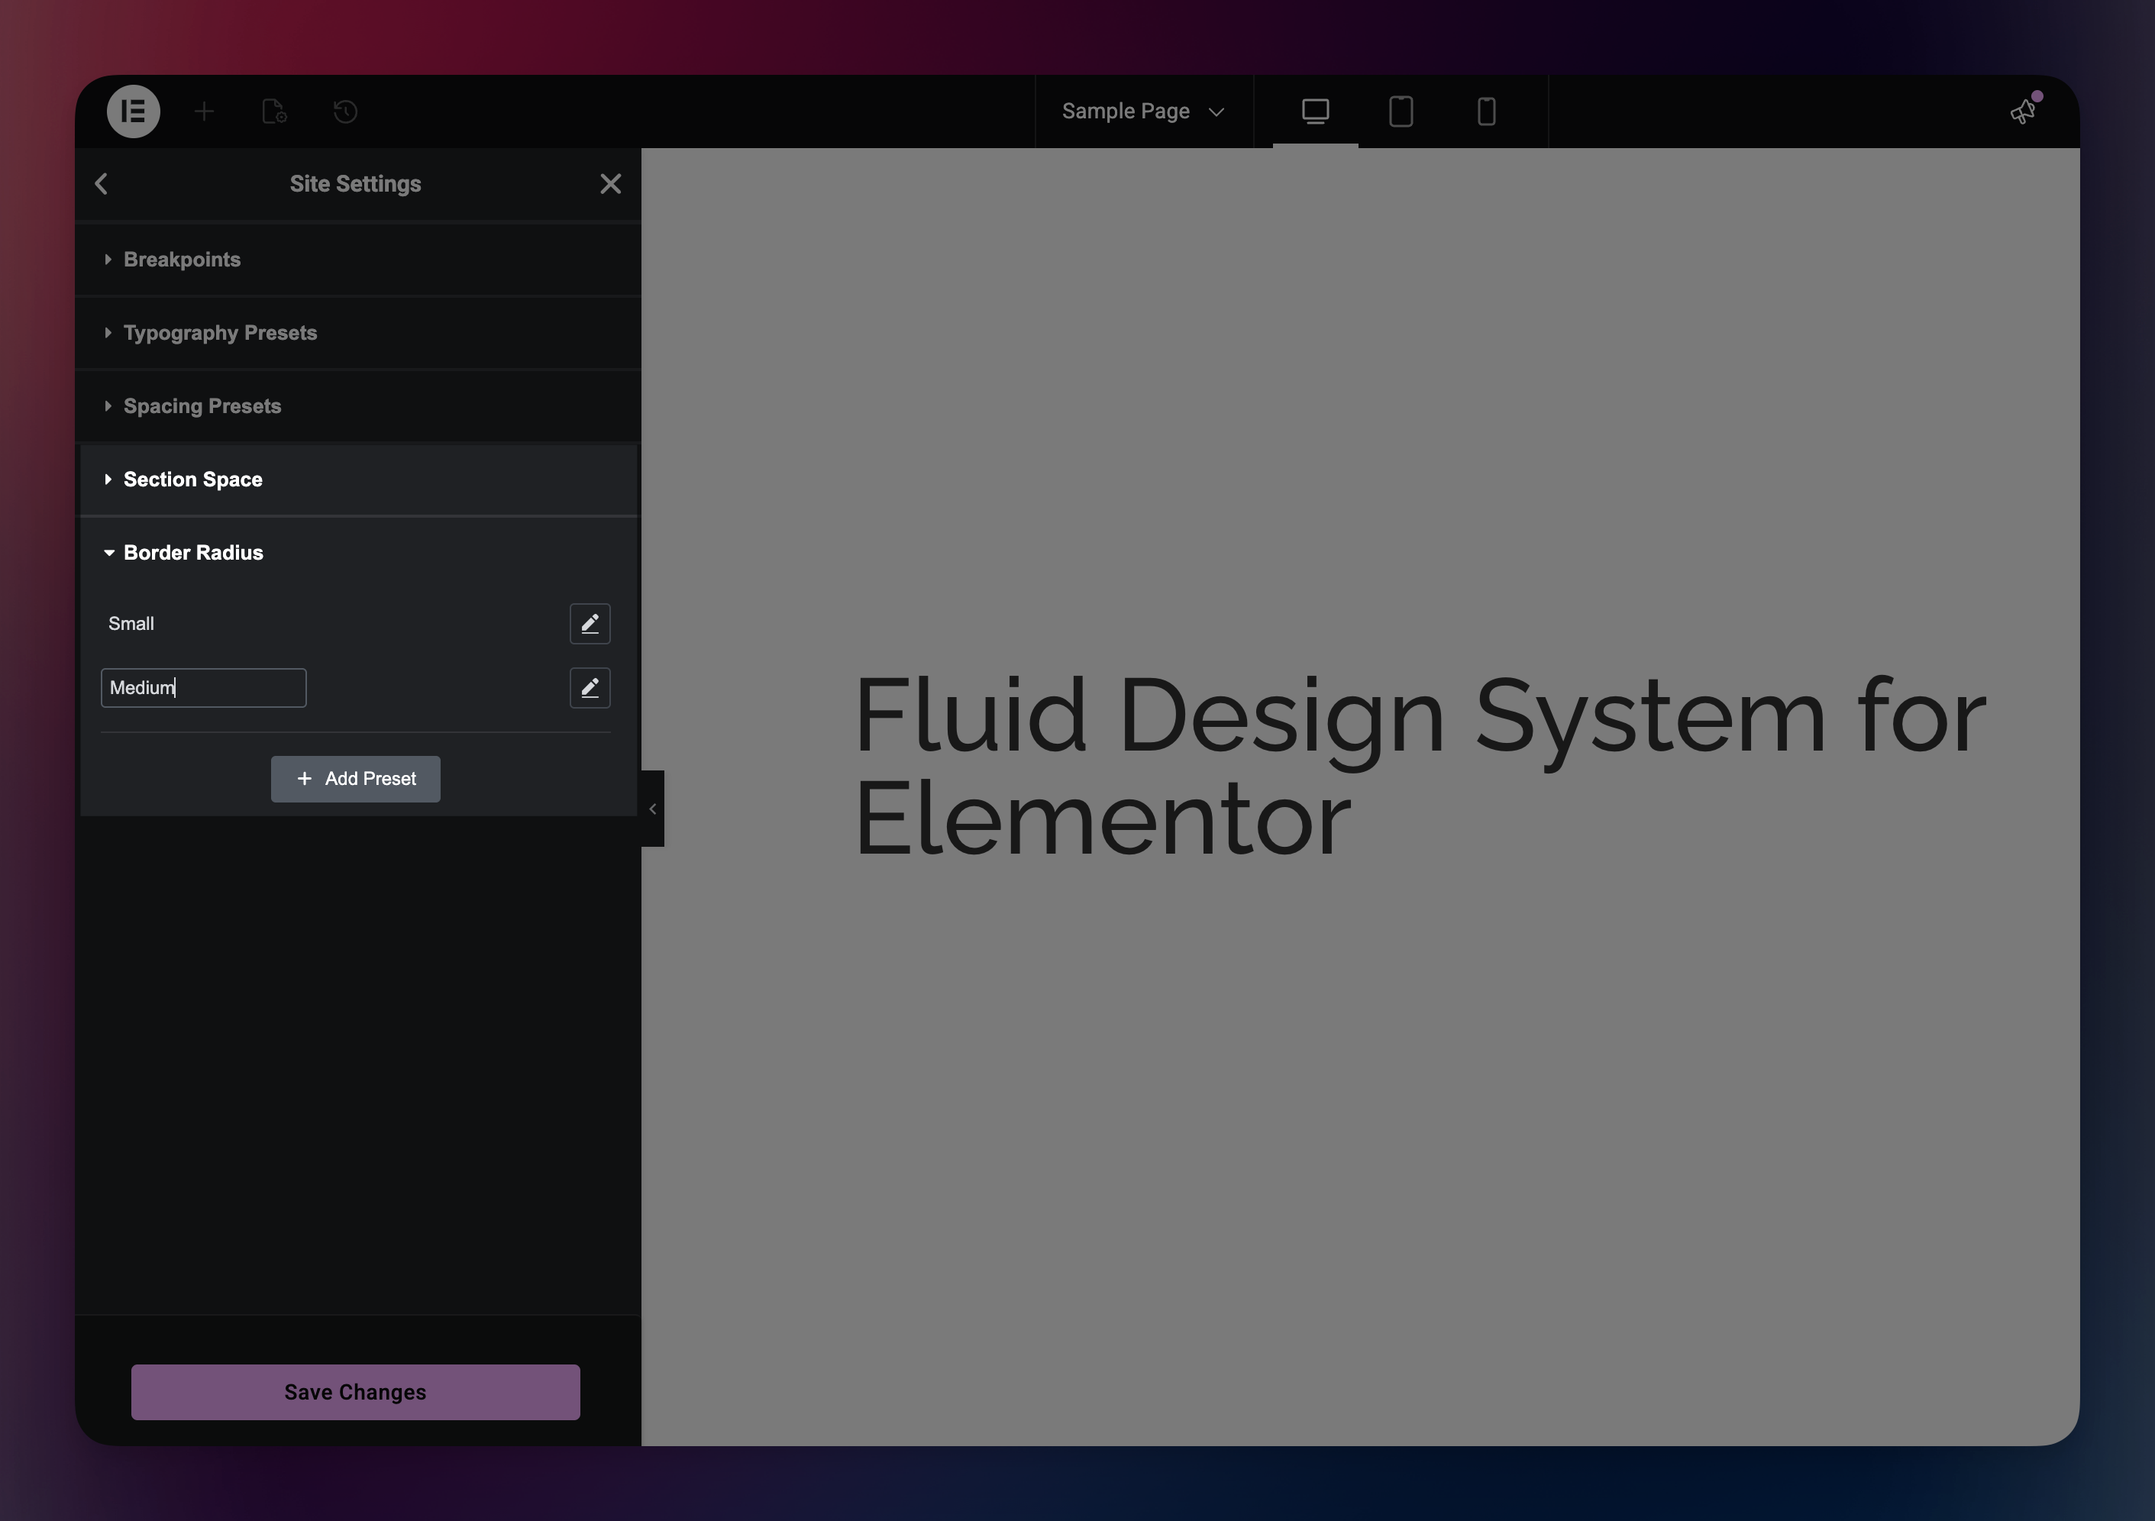Click the Elementor logo icon

(134, 111)
